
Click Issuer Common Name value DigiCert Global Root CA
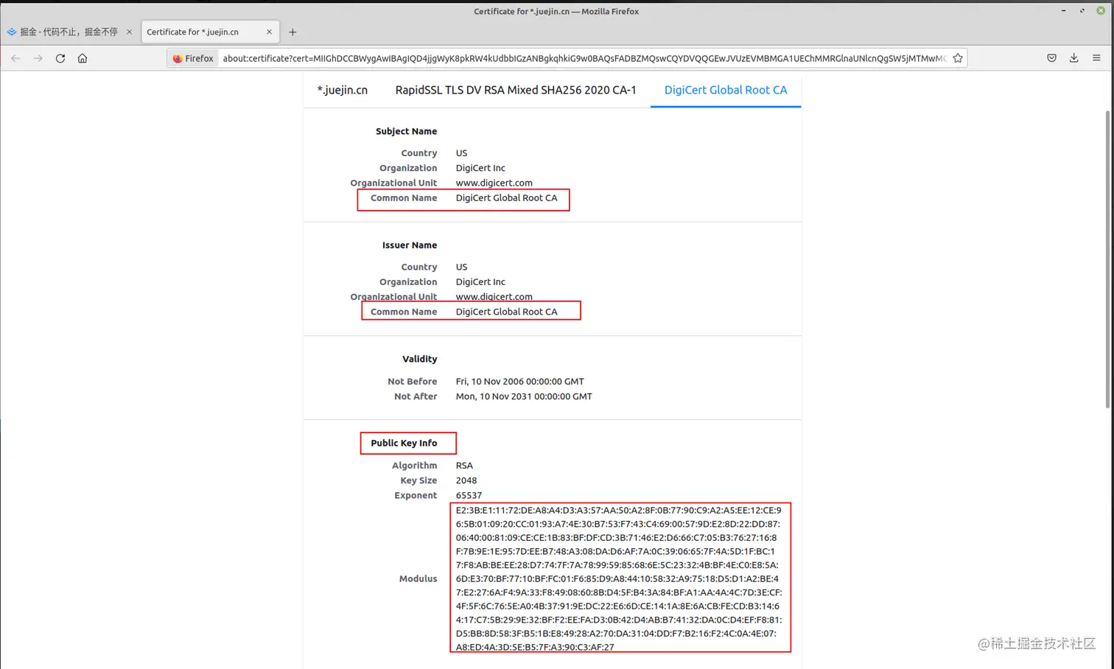click(506, 312)
